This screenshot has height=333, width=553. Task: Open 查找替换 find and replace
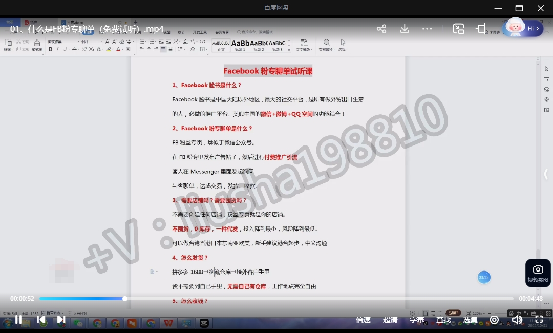(327, 45)
